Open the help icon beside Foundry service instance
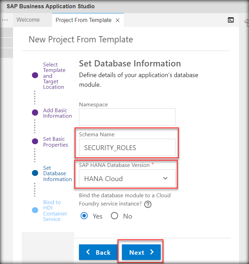Image resolution: width=249 pixels, height=264 pixels. pos(148,204)
